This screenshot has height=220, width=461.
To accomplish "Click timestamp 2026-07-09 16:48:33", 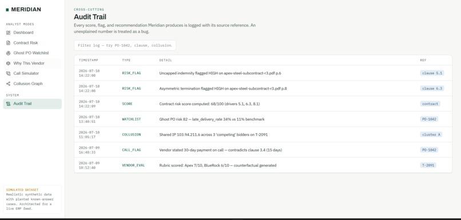I will point(89,150).
